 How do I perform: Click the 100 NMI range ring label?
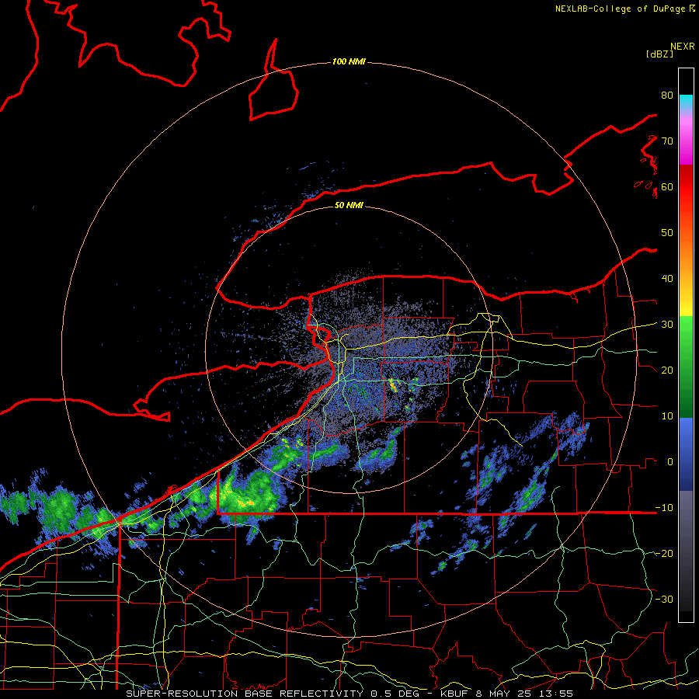tap(349, 61)
